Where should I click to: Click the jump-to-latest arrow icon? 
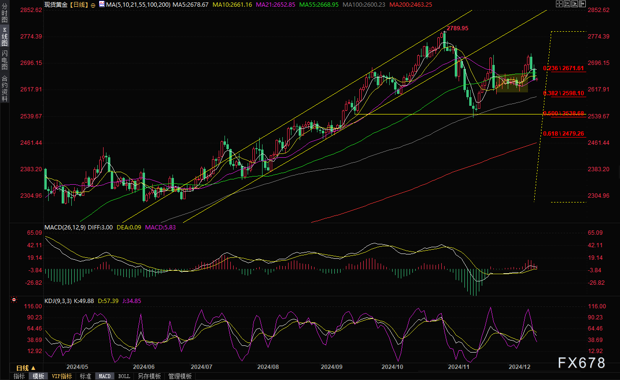[x=583, y=4]
